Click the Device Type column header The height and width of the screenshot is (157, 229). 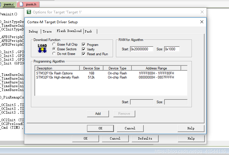coord(117,68)
